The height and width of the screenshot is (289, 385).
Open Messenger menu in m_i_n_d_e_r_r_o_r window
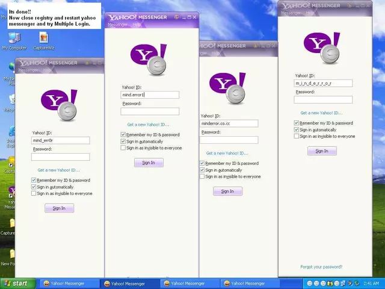pos(291,13)
